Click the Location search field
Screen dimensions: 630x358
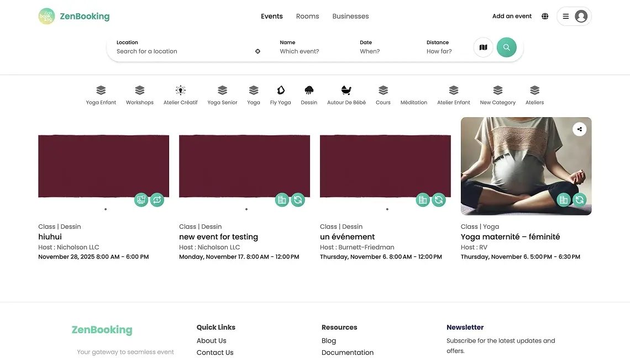tap(183, 51)
